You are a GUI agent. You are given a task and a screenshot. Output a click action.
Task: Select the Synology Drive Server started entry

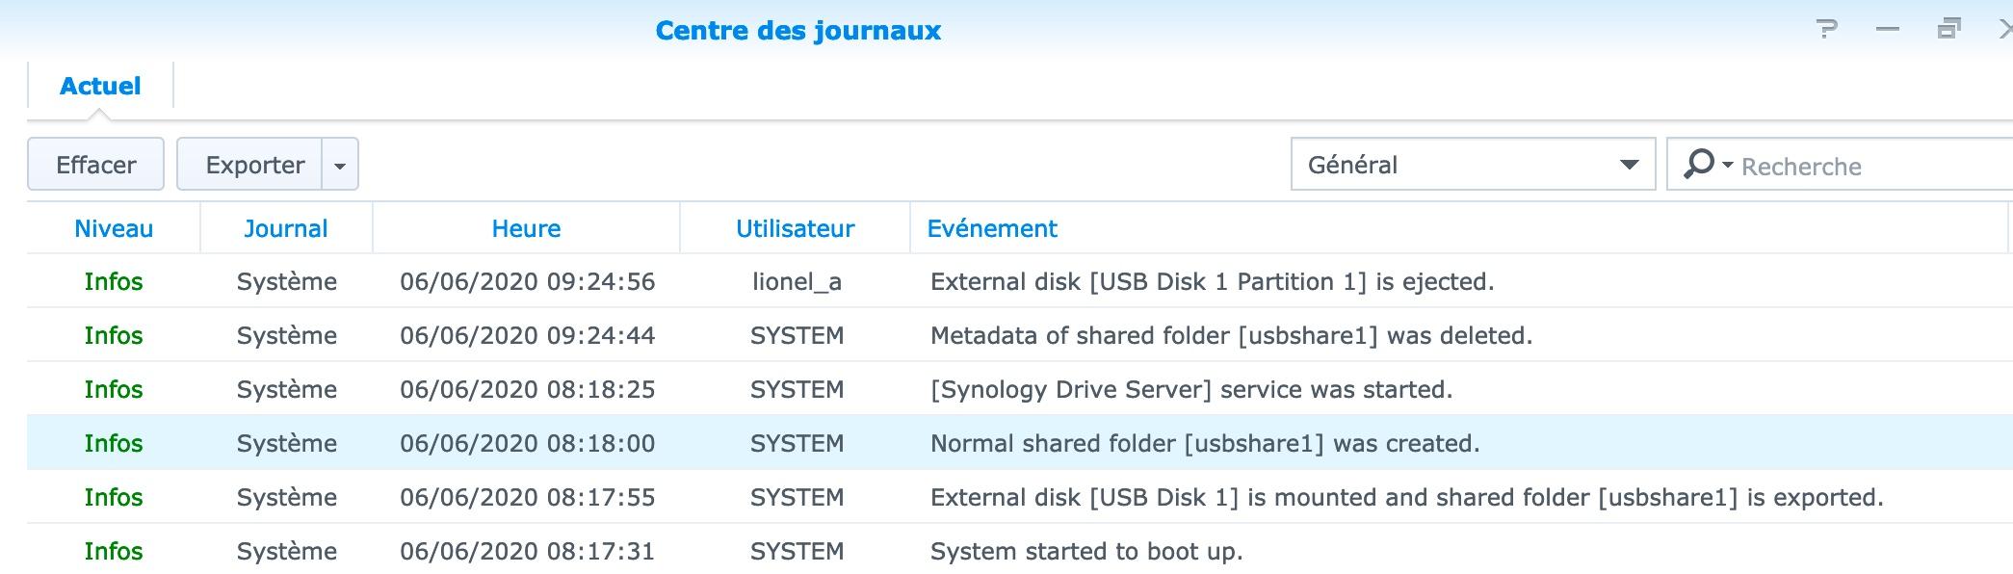click(1190, 390)
